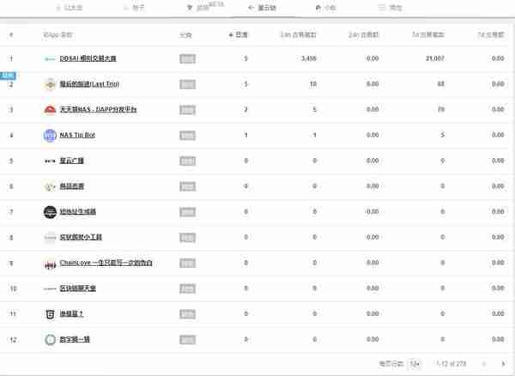
Task: Click the icon on the BETA tab
Action: pyautogui.click(x=190, y=8)
